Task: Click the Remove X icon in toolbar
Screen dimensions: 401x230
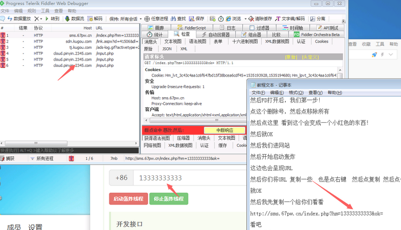Action: click(37, 19)
